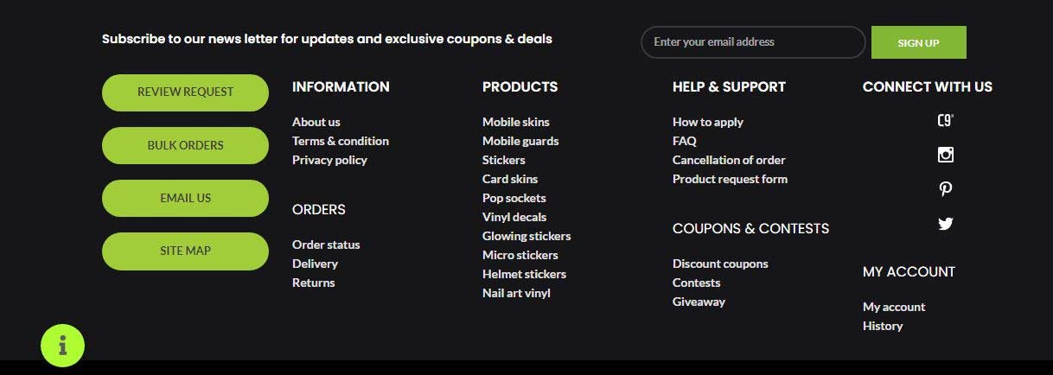Screen dimensions: 1053x375
Task: Open the Pinterest social icon
Action: tap(946, 189)
